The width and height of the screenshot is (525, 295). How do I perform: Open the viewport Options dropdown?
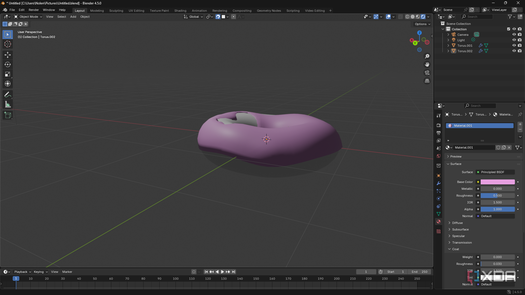(x=422, y=24)
